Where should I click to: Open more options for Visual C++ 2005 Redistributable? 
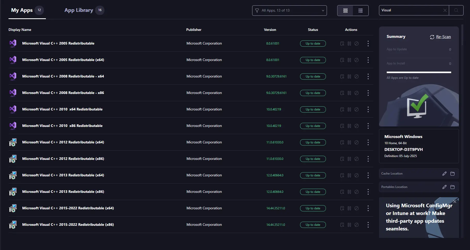click(x=368, y=44)
